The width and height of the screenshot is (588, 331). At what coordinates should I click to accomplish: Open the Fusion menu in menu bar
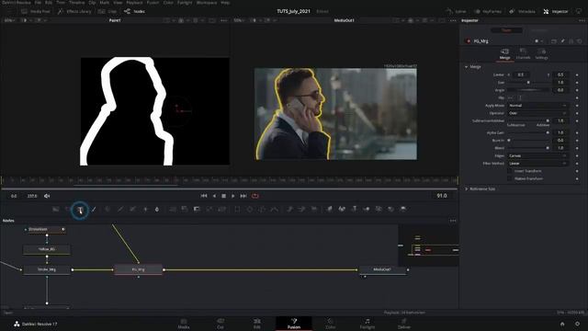[153, 3]
